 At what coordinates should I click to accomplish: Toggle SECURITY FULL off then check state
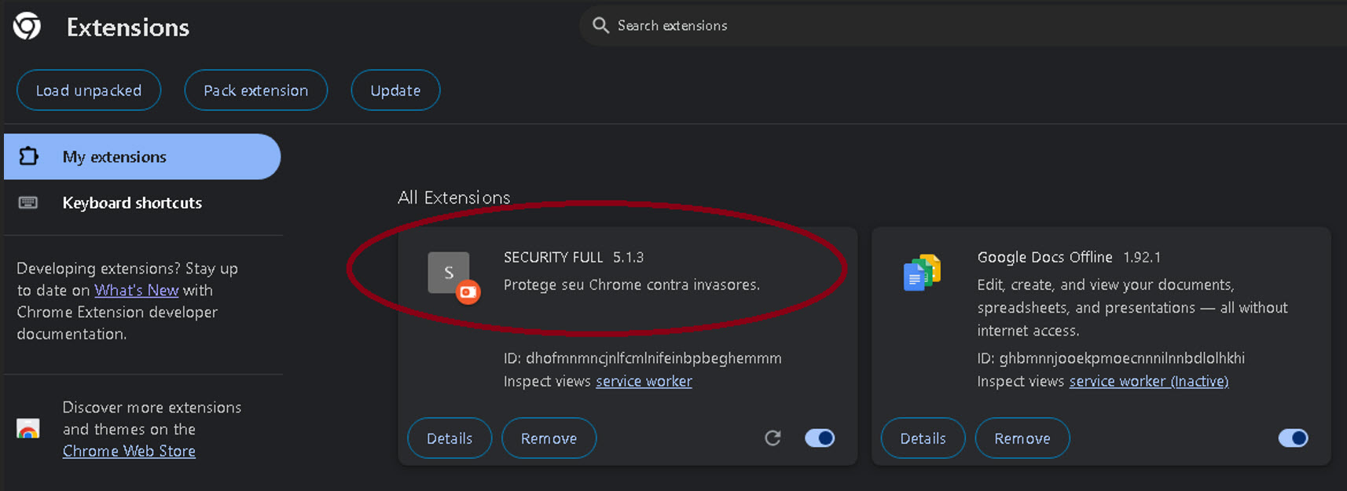(820, 438)
